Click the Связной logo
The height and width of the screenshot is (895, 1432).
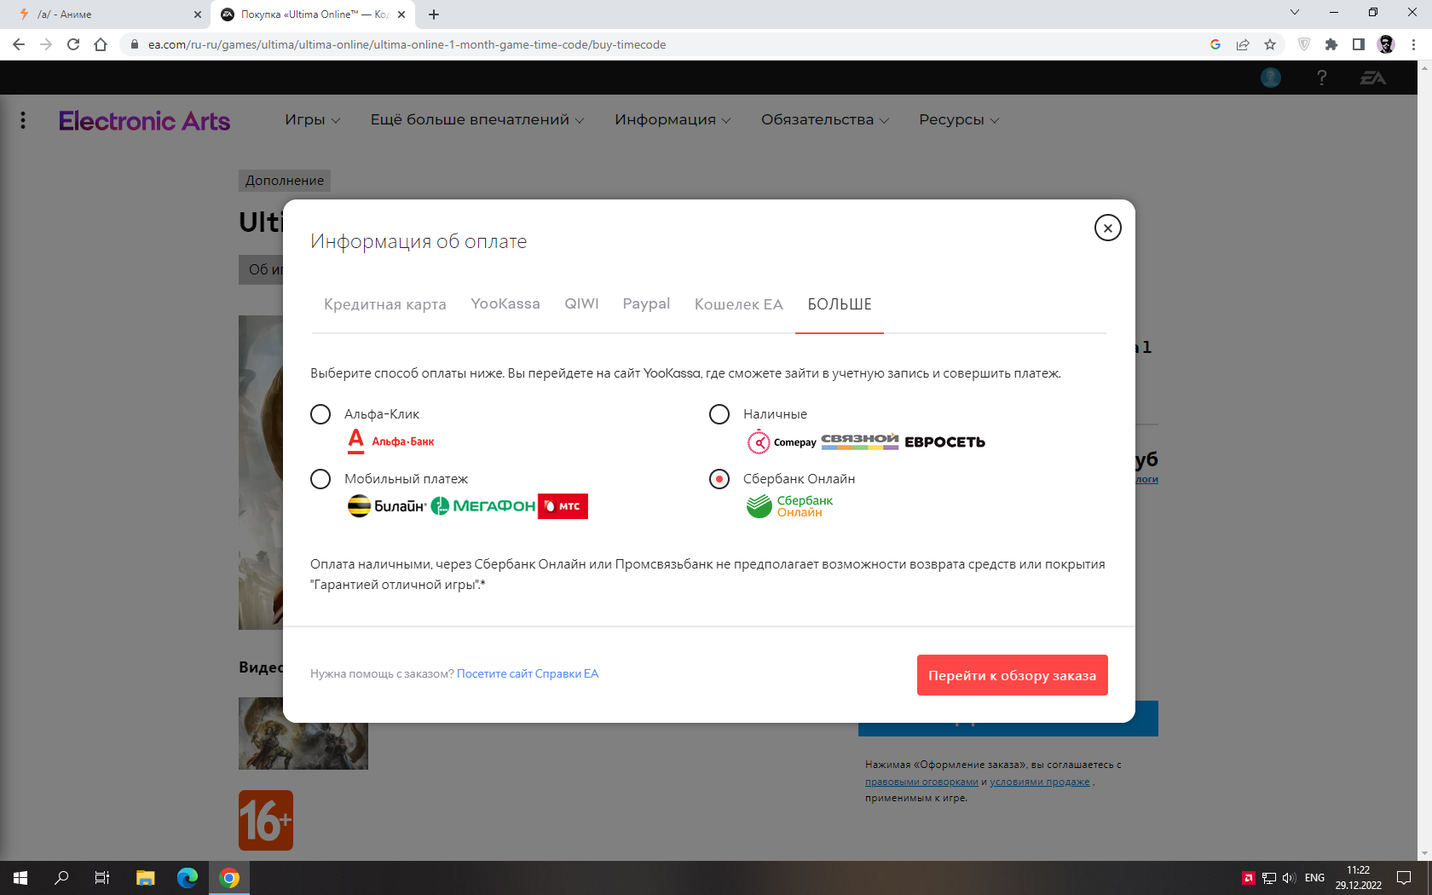tap(860, 441)
